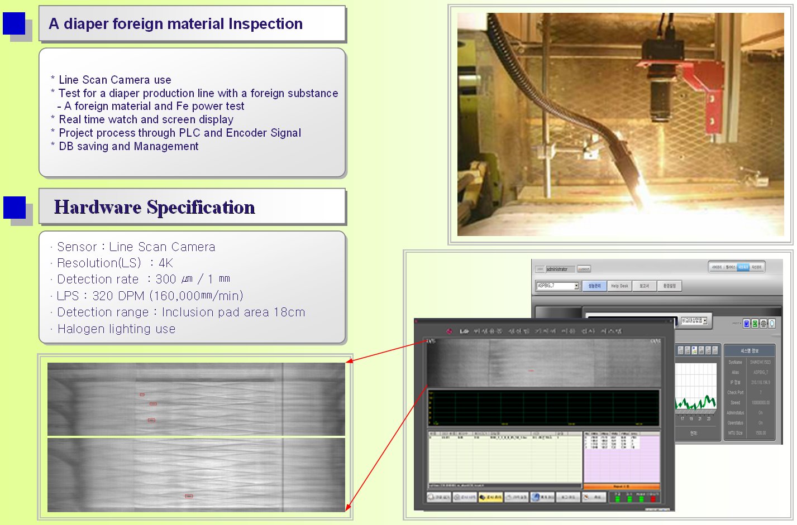The height and width of the screenshot is (525, 797).
Task: Select the highlighted 네트워크 top menu
Action: pos(743,267)
